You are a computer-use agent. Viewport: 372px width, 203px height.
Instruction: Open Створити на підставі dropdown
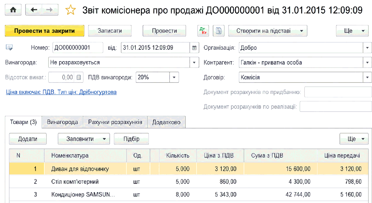pyautogui.click(x=268, y=31)
